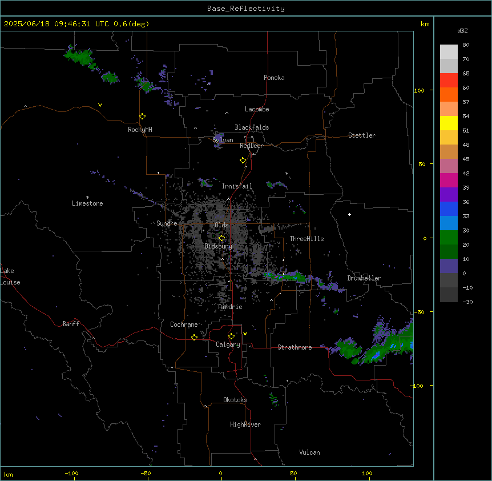Click the Limestone label

[x=87, y=203]
